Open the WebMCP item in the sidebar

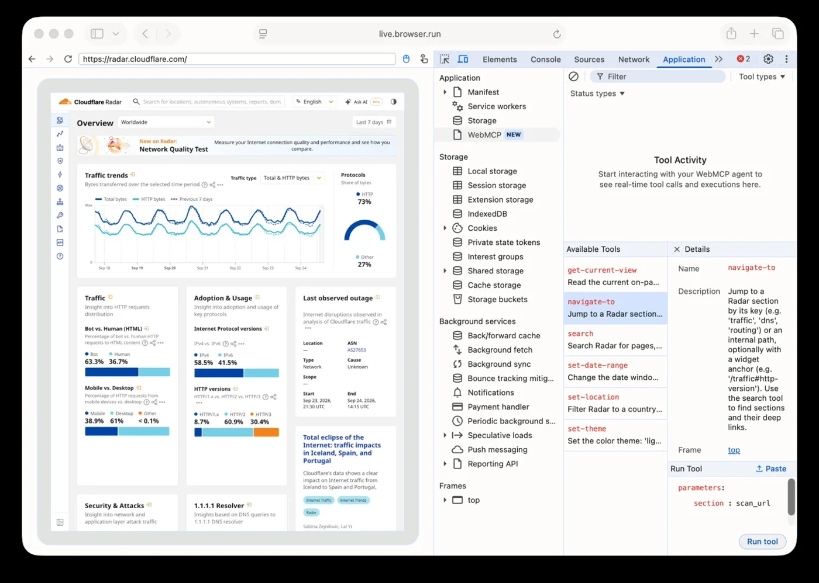click(497, 135)
